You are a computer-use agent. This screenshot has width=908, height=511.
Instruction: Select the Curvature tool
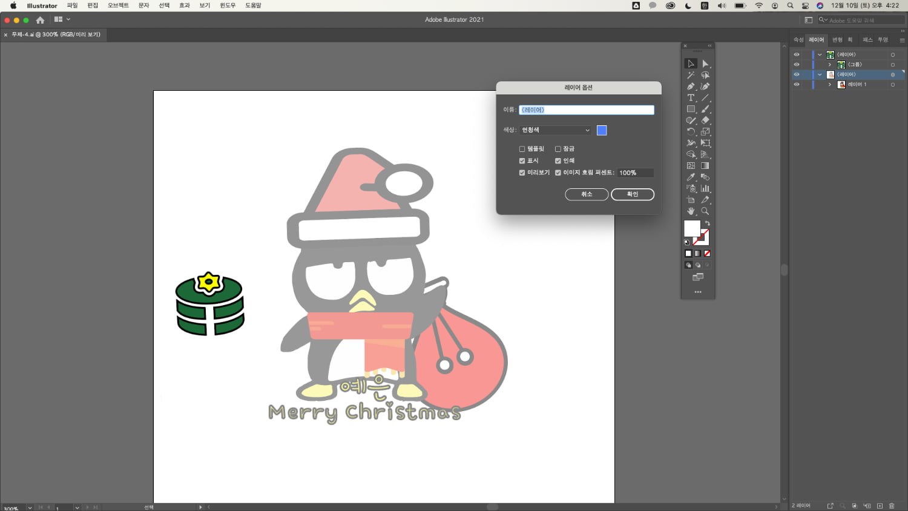[705, 87]
